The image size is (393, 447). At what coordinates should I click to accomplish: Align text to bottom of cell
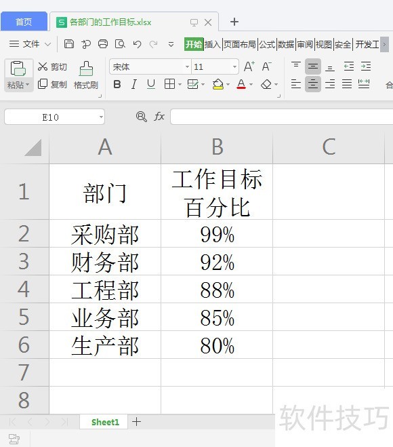[x=330, y=66]
